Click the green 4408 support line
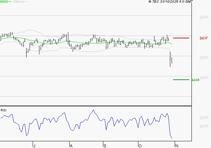 coord(181,80)
